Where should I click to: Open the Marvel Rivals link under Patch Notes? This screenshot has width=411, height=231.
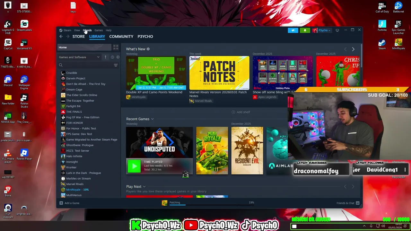(x=201, y=101)
